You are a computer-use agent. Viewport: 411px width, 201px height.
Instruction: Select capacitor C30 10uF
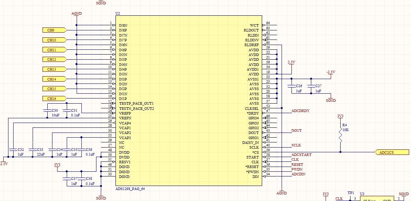click(x=47, y=111)
